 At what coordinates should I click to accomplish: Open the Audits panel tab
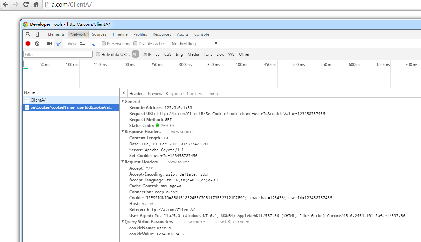point(183,34)
